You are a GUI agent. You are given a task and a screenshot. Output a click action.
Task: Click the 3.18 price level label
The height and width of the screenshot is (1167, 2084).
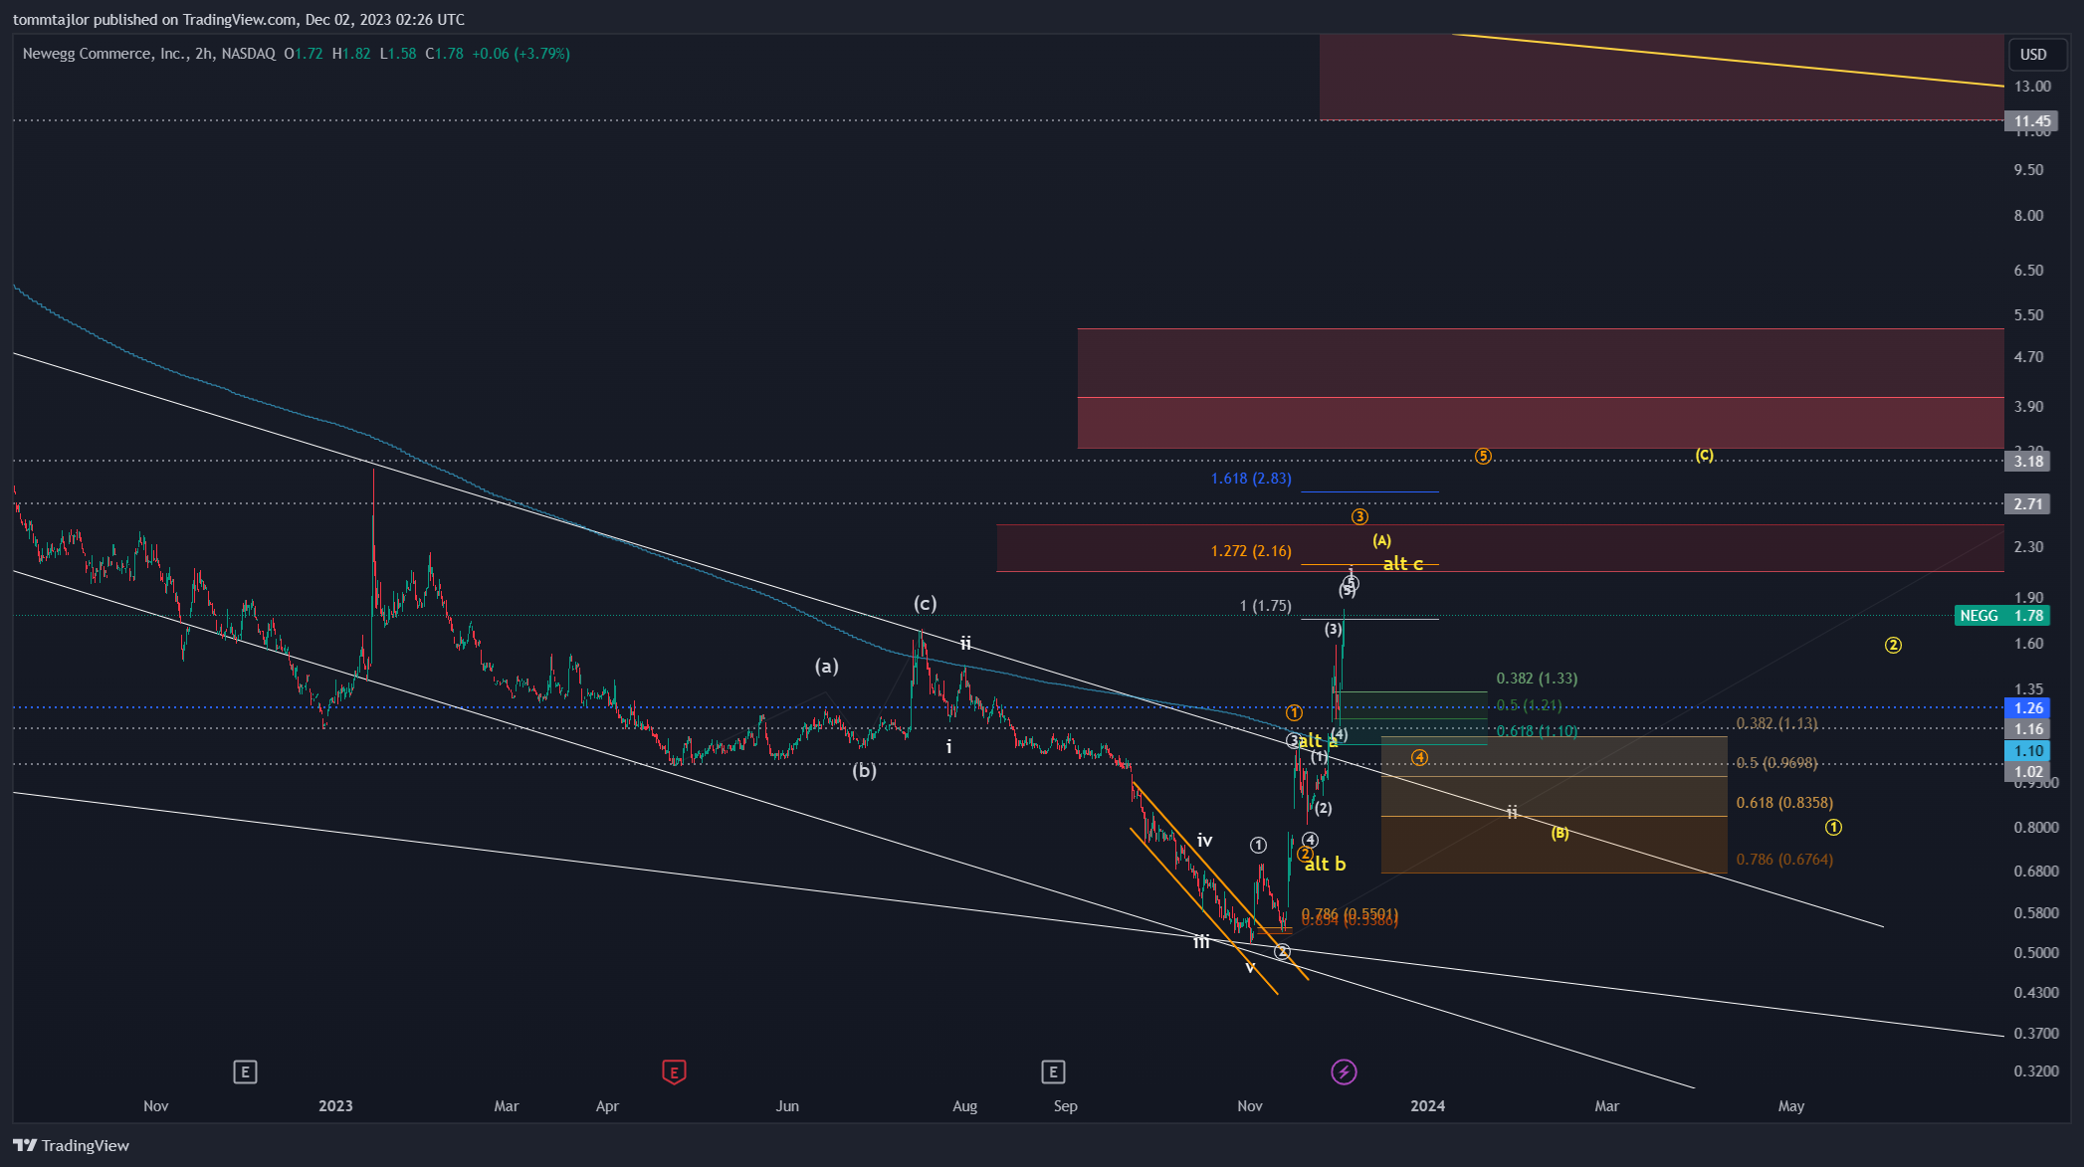point(2029,461)
